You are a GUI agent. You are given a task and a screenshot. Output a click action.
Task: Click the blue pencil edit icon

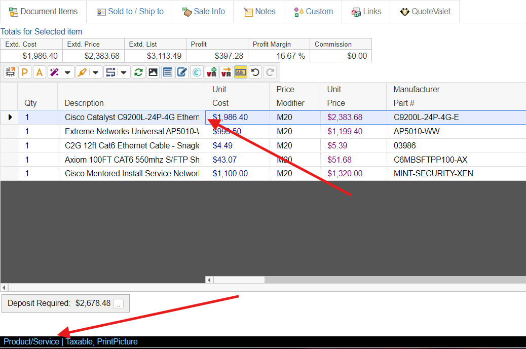tap(182, 72)
